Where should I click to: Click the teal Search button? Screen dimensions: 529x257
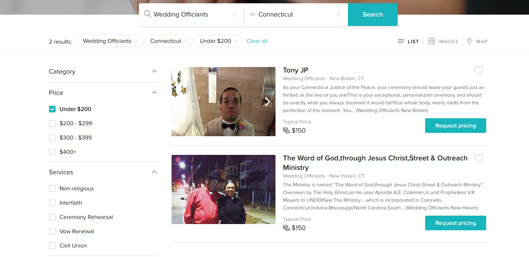tap(372, 15)
